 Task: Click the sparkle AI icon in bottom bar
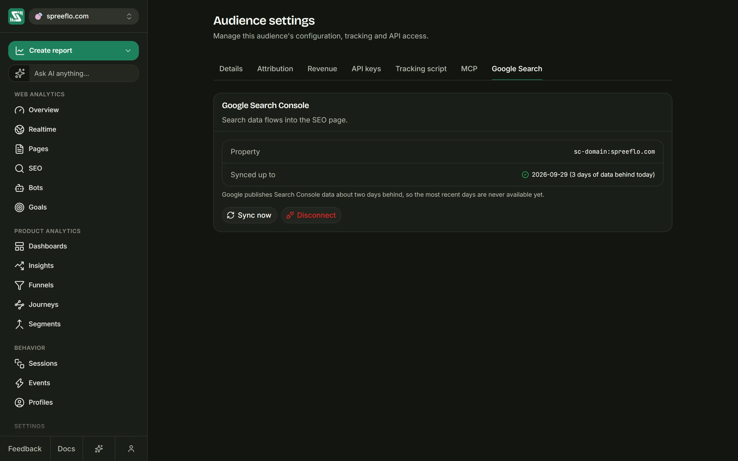click(99, 449)
